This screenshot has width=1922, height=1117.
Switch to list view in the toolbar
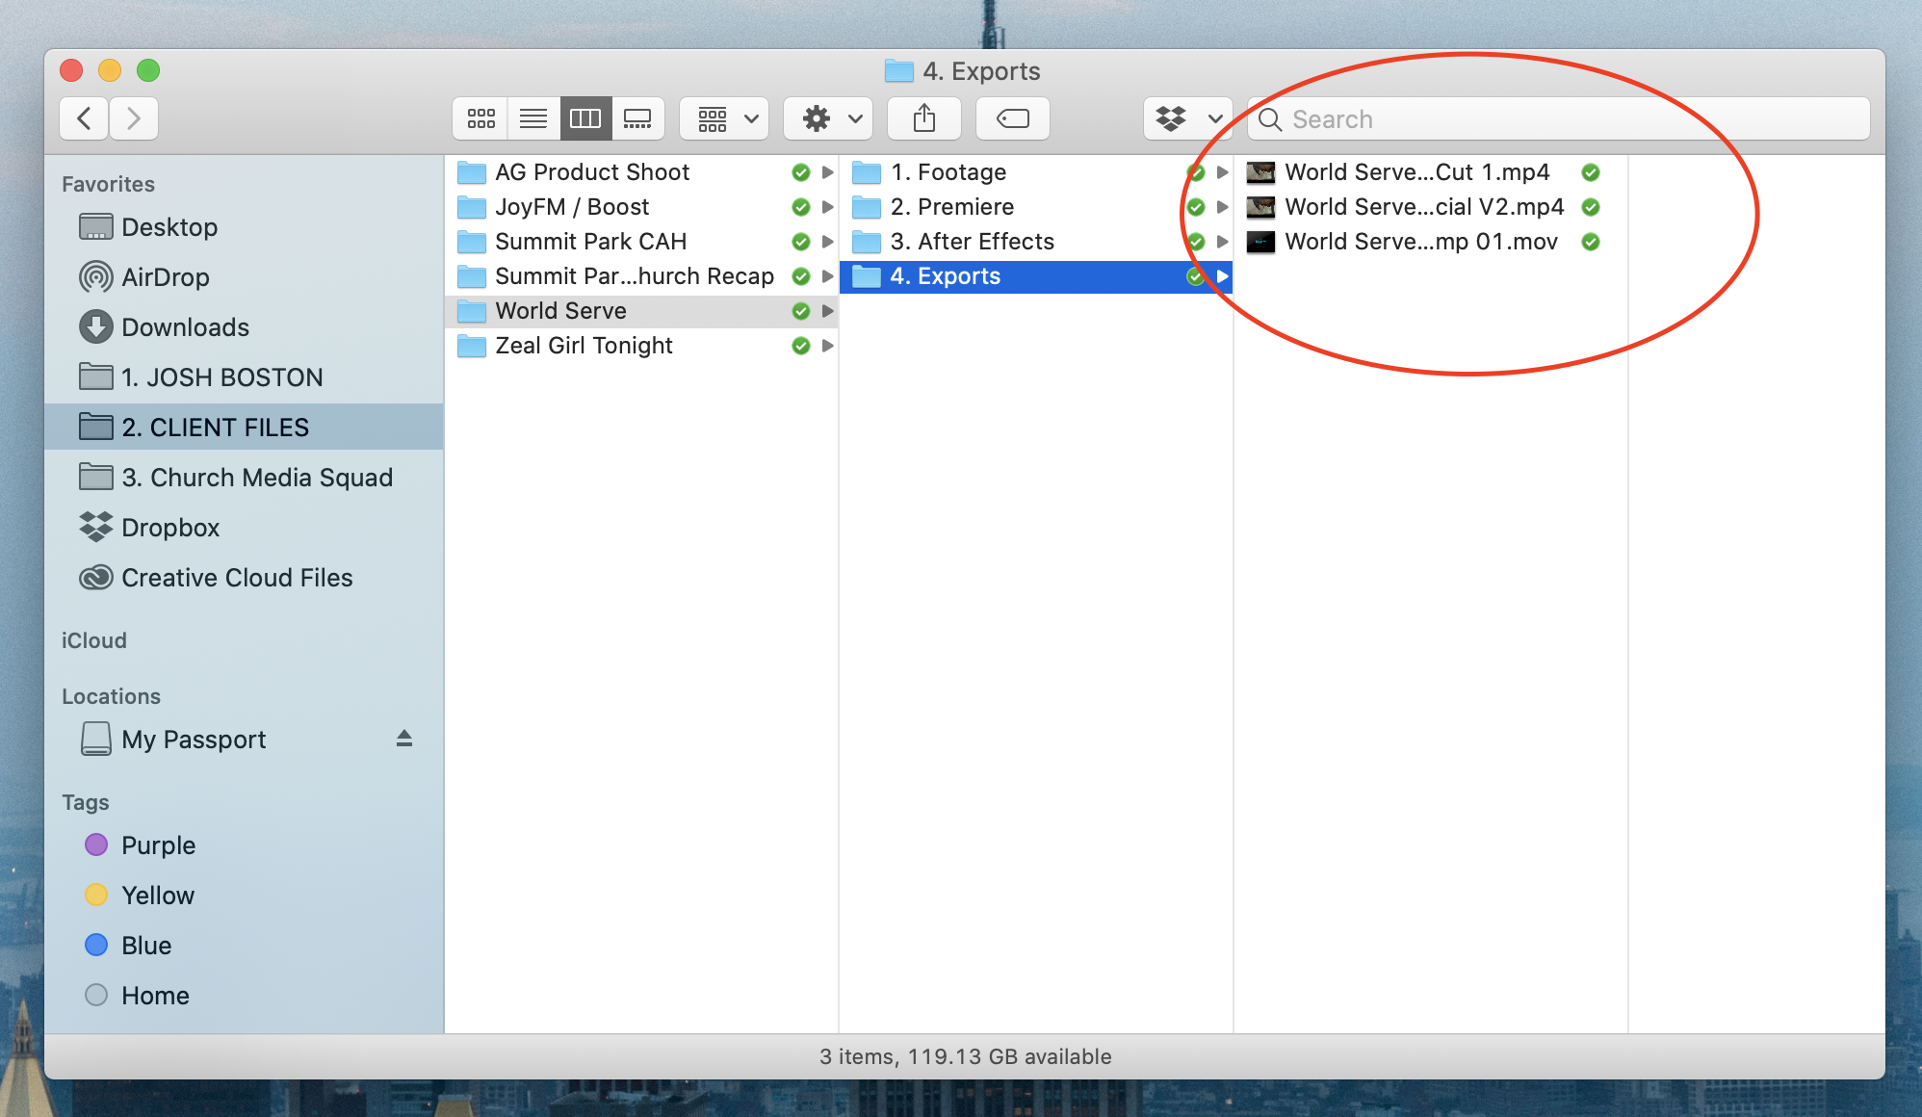click(x=532, y=117)
